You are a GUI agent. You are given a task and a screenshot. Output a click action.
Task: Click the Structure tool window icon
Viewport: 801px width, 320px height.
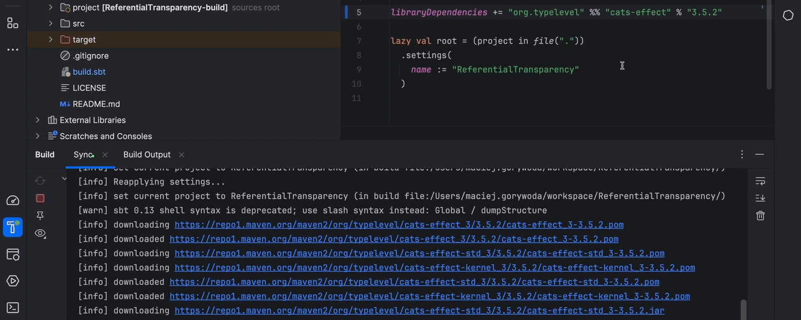pyautogui.click(x=12, y=23)
